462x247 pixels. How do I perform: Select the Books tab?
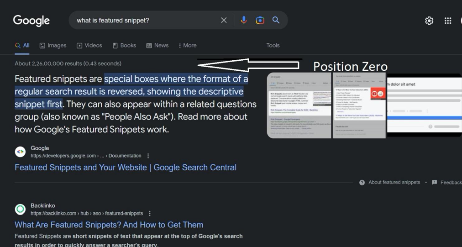point(124,45)
